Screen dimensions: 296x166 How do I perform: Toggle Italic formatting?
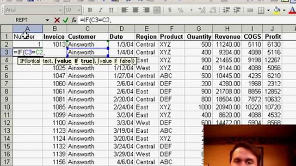click(101, 10)
